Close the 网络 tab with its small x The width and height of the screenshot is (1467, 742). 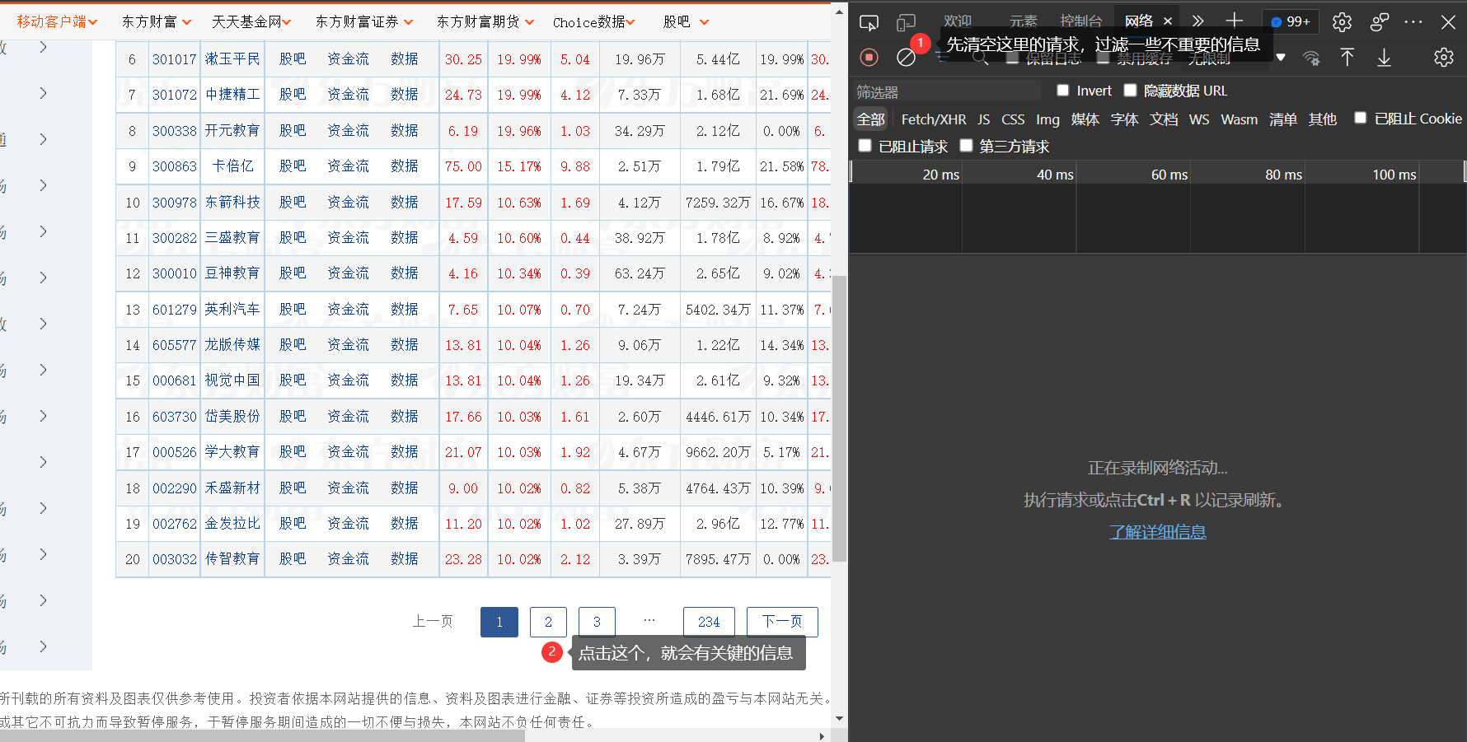click(1168, 21)
